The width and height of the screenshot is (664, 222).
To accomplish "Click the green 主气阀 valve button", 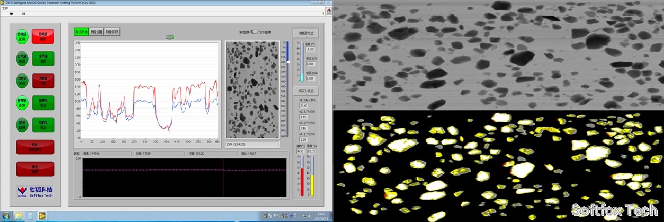I will coord(43,58).
